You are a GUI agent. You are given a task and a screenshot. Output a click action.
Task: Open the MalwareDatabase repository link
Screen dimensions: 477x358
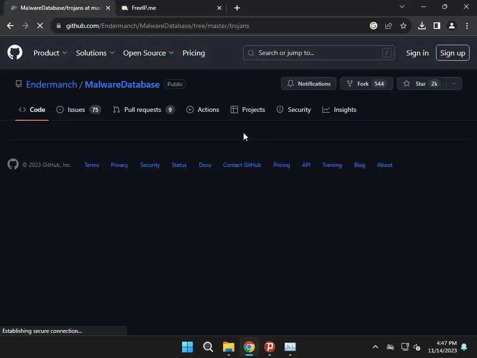tap(122, 84)
